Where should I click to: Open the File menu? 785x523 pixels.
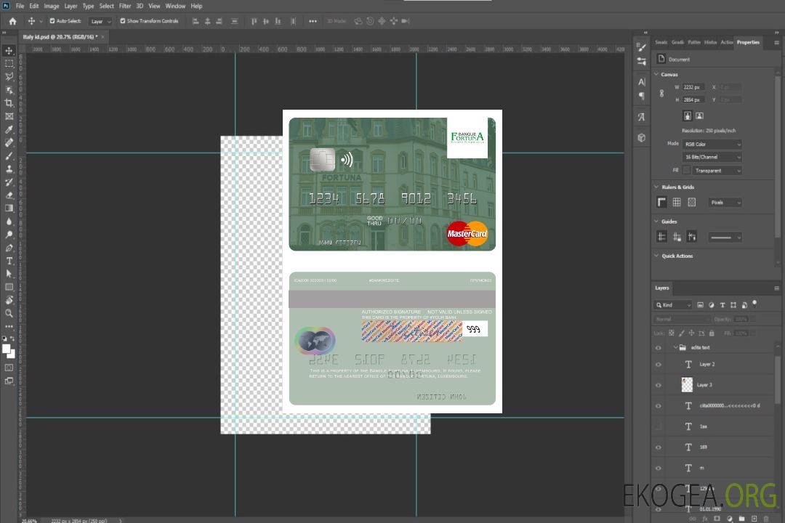click(20, 6)
